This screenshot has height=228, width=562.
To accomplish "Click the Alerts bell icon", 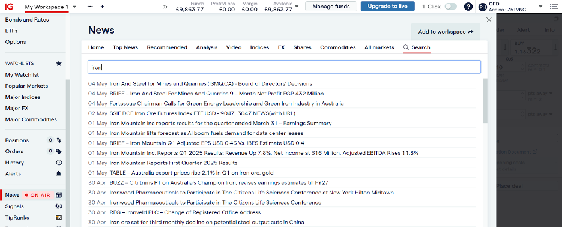I will pos(59,173).
